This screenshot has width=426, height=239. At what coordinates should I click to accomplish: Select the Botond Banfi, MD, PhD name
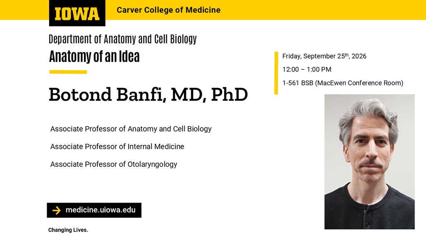click(149, 95)
